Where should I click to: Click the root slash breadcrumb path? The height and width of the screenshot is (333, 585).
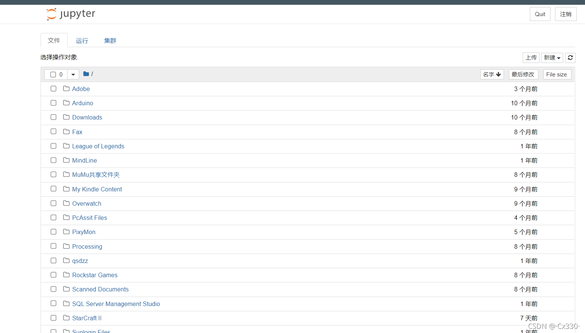pos(92,74)
